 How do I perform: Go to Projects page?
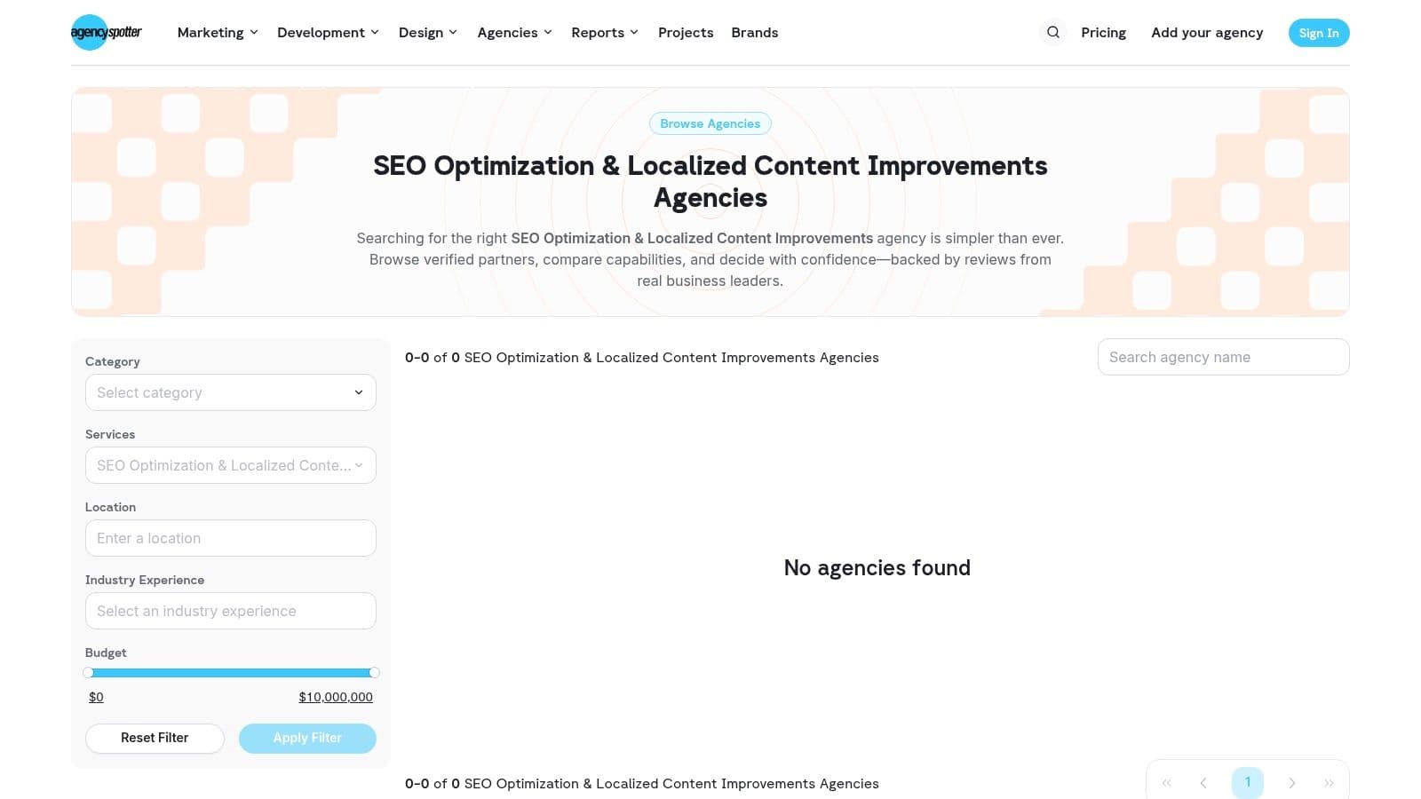685,33
